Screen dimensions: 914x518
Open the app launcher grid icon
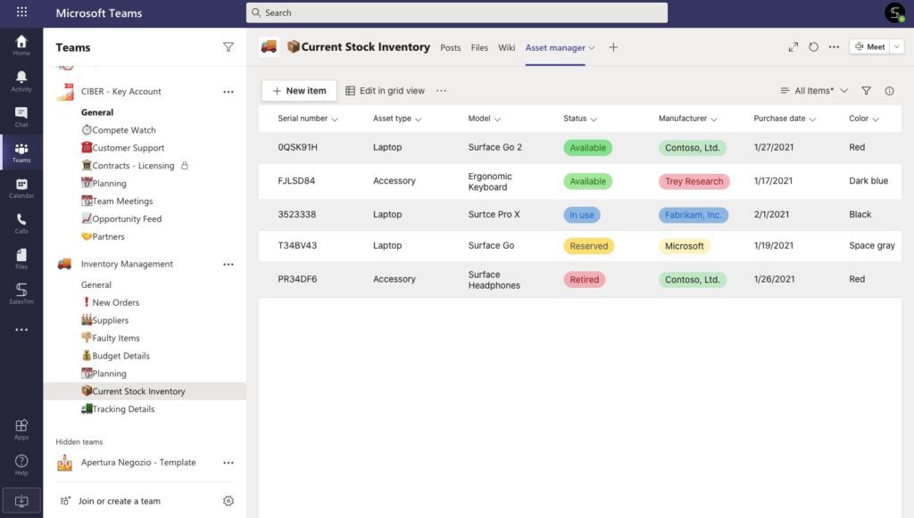pyautogui.click(x=21, y=12)
